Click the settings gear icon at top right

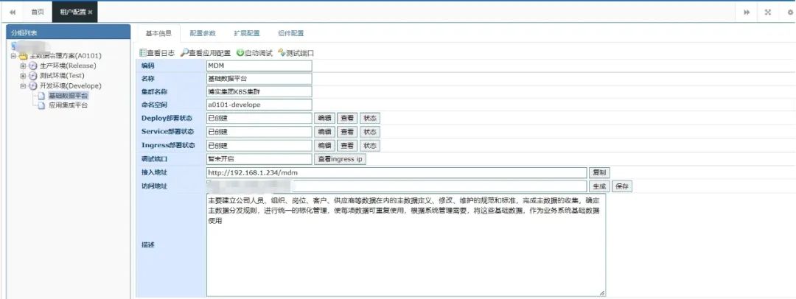[790, 13]
